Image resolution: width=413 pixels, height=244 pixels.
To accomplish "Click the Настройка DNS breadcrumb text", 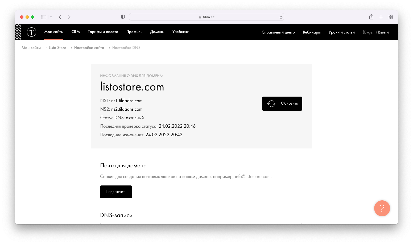I will point(126,48).
